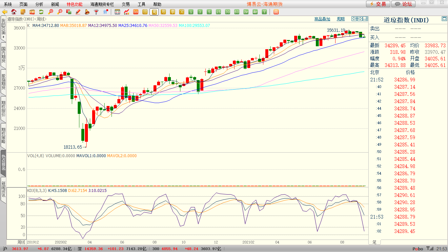Select the 3-minute period button
The image size is (448, 252).
click(x=200, y=12)
